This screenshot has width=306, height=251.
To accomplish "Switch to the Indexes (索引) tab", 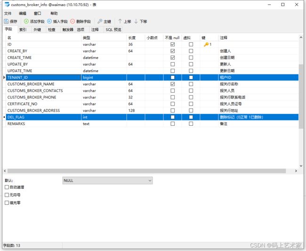I will coord(23,29).
